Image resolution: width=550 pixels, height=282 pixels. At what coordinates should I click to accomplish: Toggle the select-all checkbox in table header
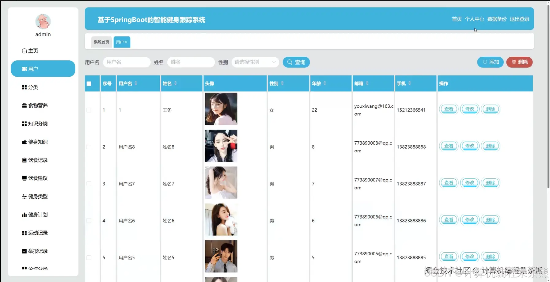[89, 84]
